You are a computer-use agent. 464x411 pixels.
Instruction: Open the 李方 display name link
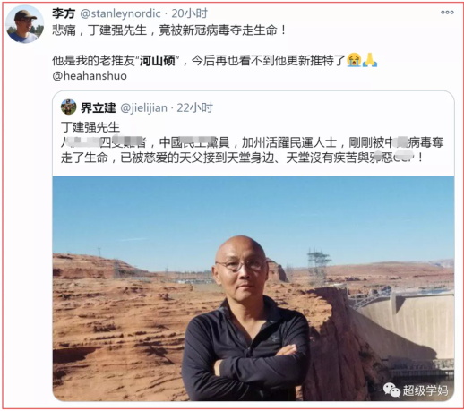pos(64,13)
